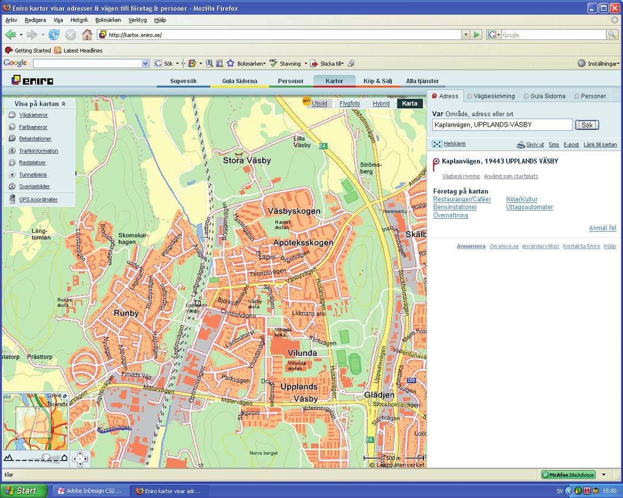Click the Google toolbar bookmark star icon
Screen dimensions: 623x498
click(231, 63)
